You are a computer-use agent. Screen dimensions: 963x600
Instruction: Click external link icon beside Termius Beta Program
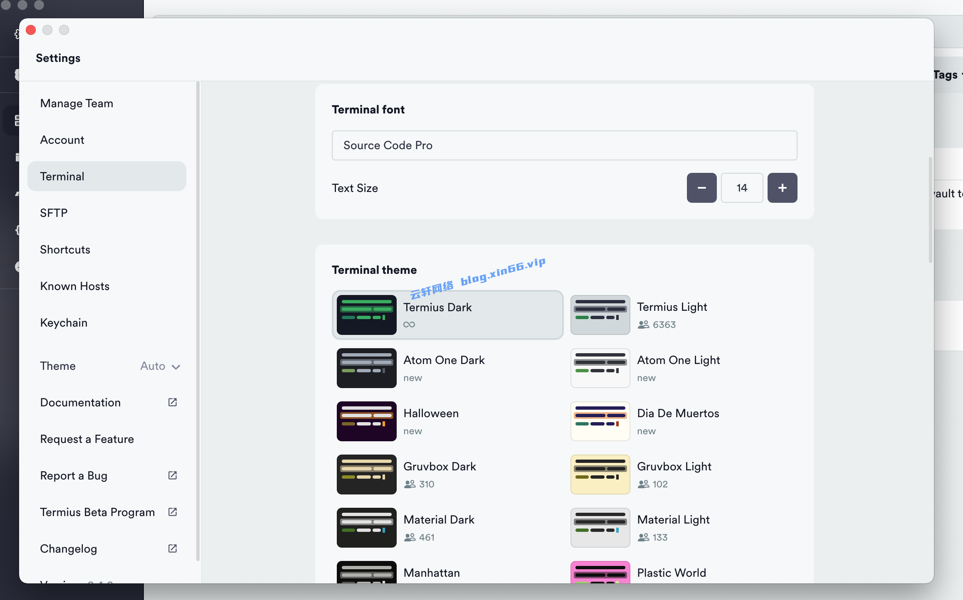tap(173, 512)
